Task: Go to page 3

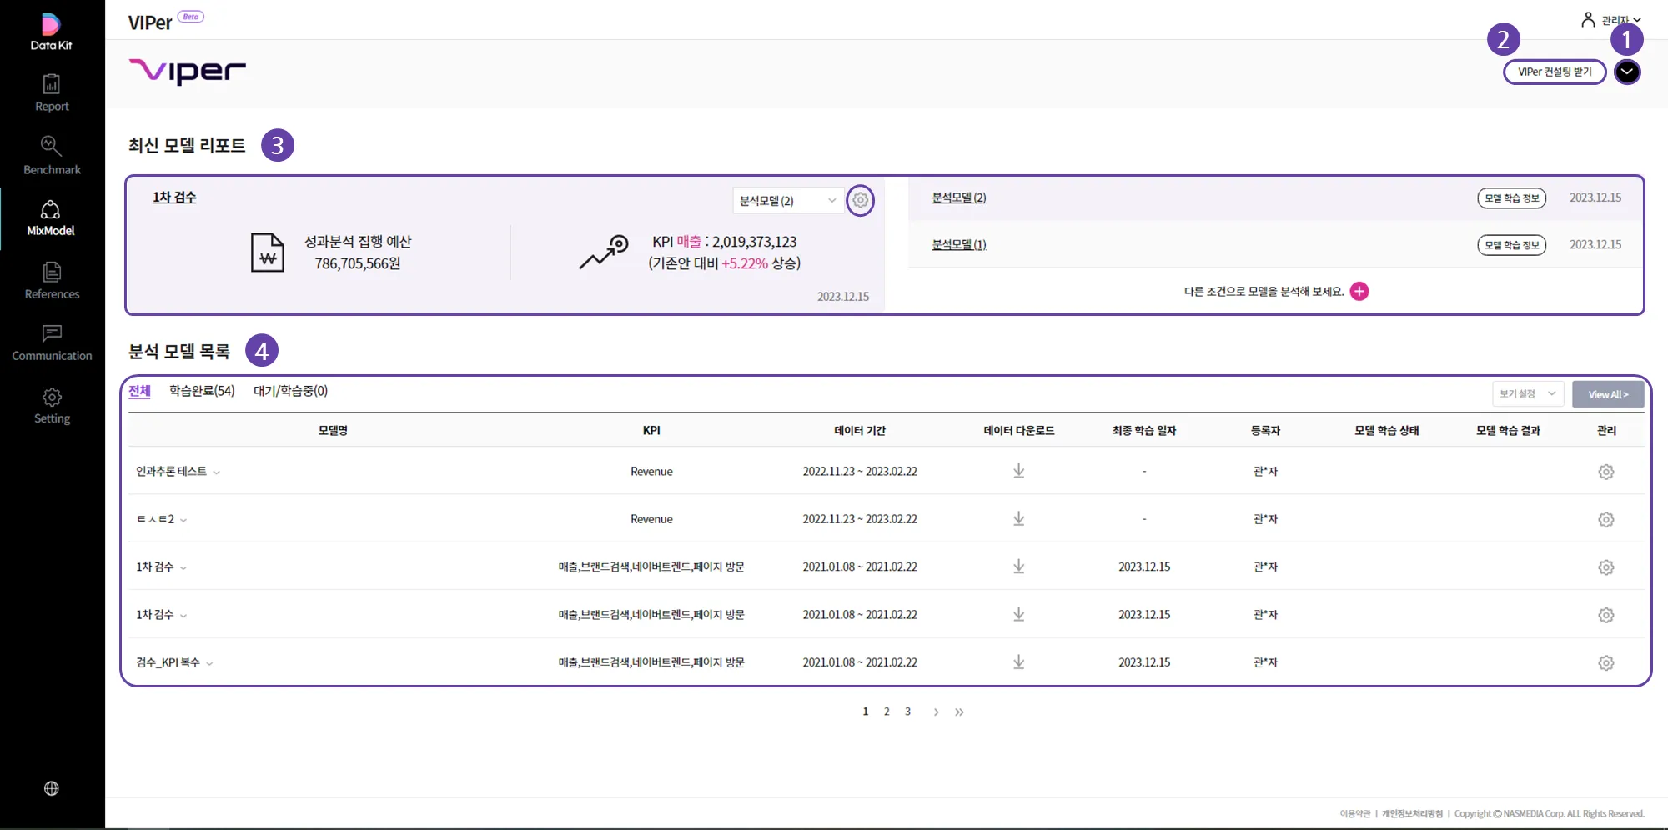Action: point(907,712)
